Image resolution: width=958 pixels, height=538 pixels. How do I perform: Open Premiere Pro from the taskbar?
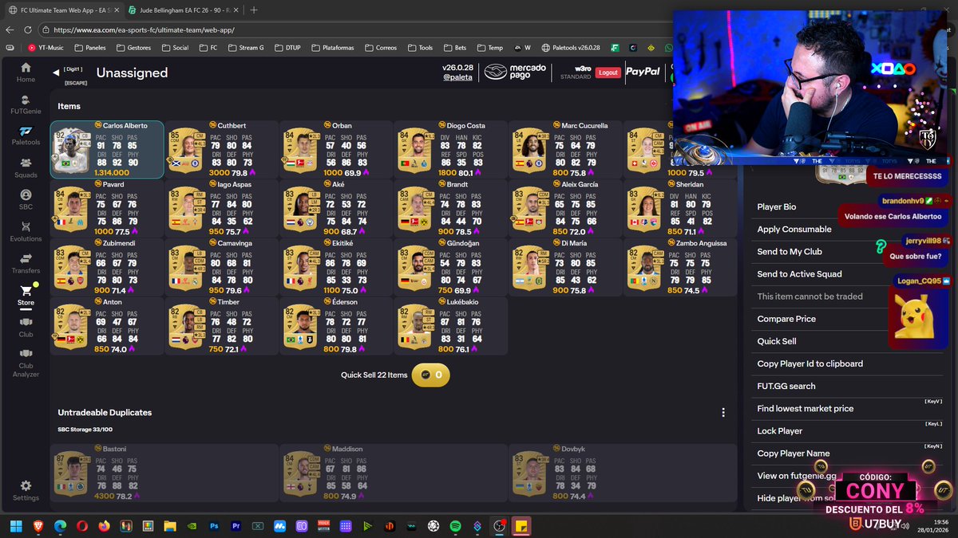point(236,526)
